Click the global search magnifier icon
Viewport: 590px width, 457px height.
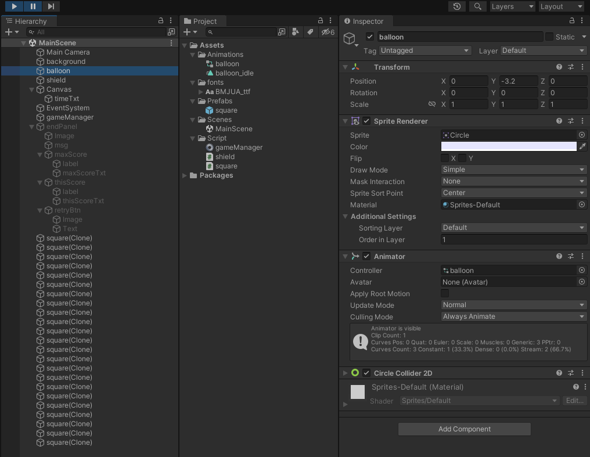(477, 6)
